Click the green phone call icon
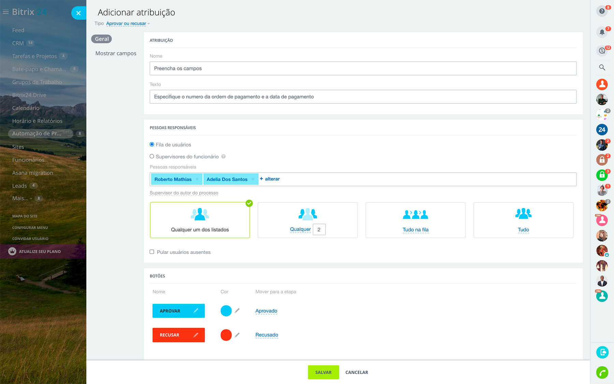This screenshot has height=384, width=614. 602,372
